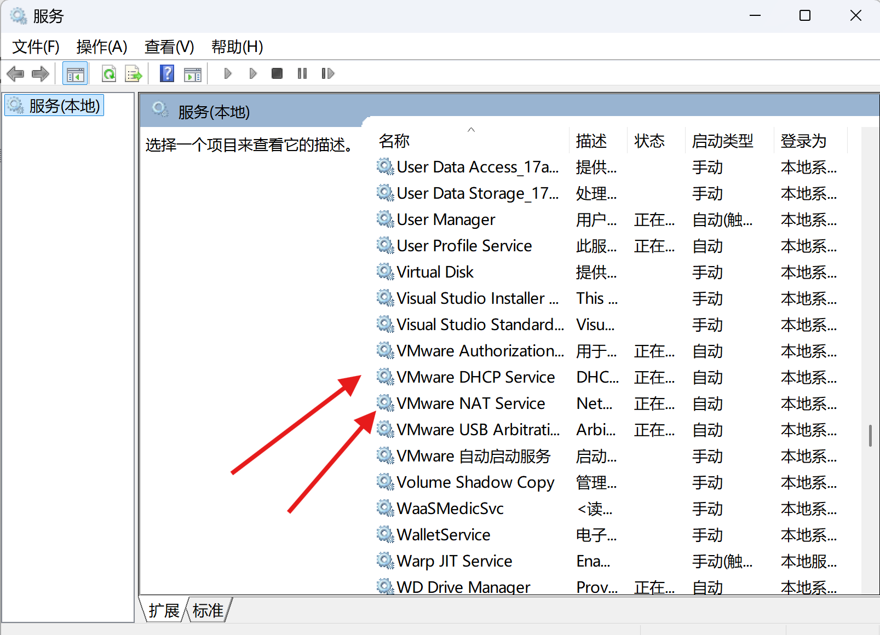Click gear icon of WalletService
Viewport: 880px width, 635px height.
pyautogui.click(x=386, y=534)
